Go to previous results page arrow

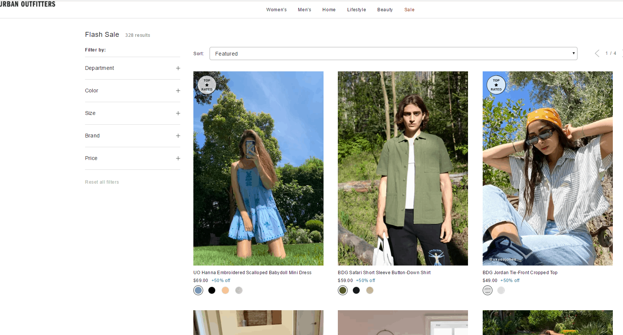[x=597, y=53]
